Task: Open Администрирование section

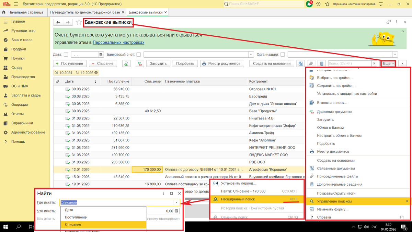Action: point(28,132)
